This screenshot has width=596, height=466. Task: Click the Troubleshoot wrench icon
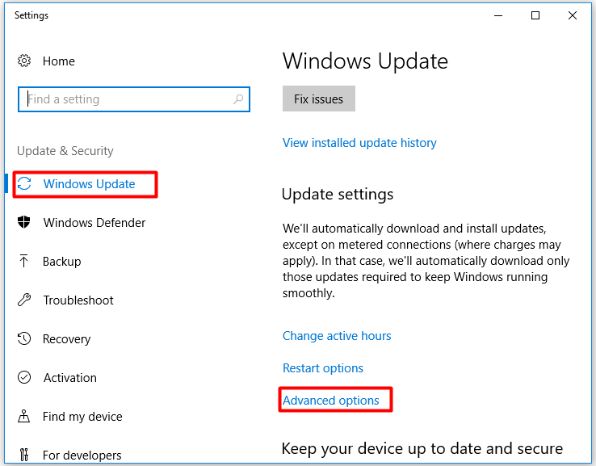pos(24,300)
